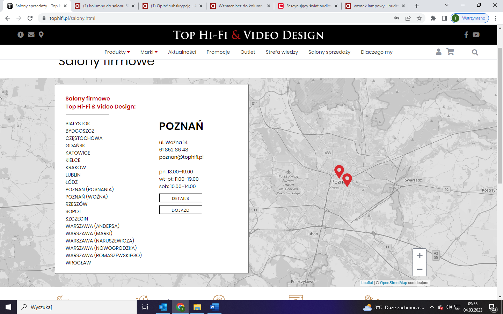The image size is (503, 314).
Task: Click the info icon in the site header
Action: coord(21,35)
